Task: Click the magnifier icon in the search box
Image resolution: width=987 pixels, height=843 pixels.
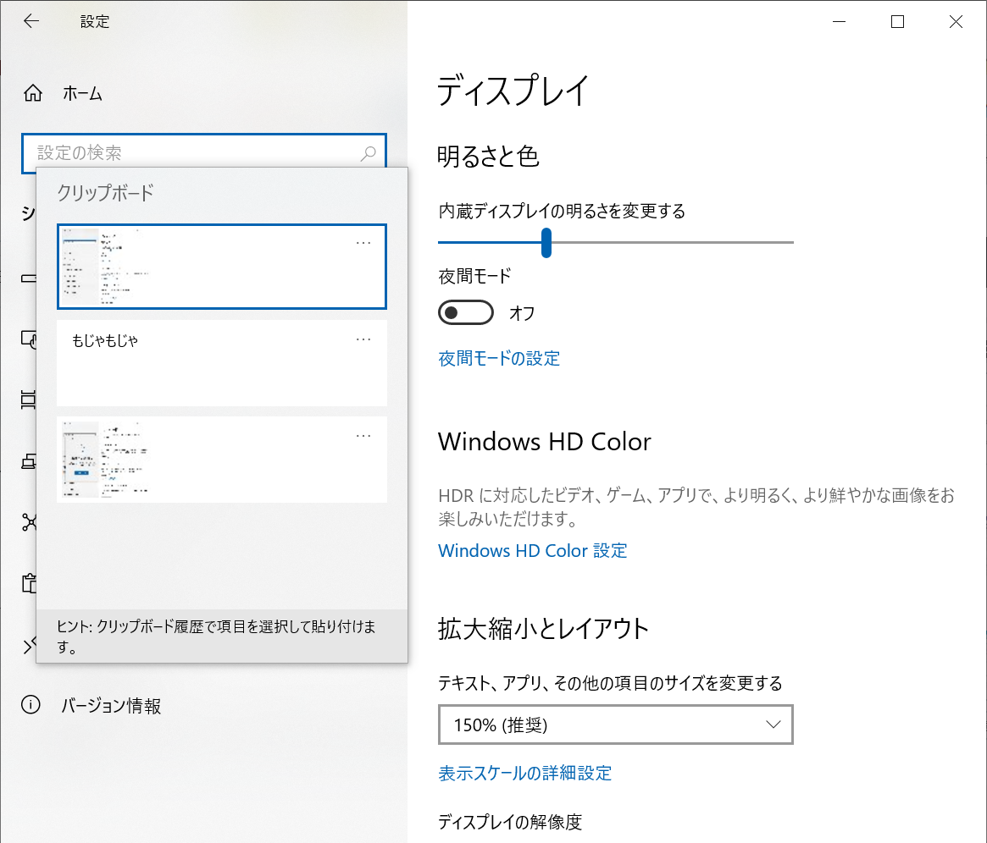Action: pyautogui.click(x=369, y=152)
